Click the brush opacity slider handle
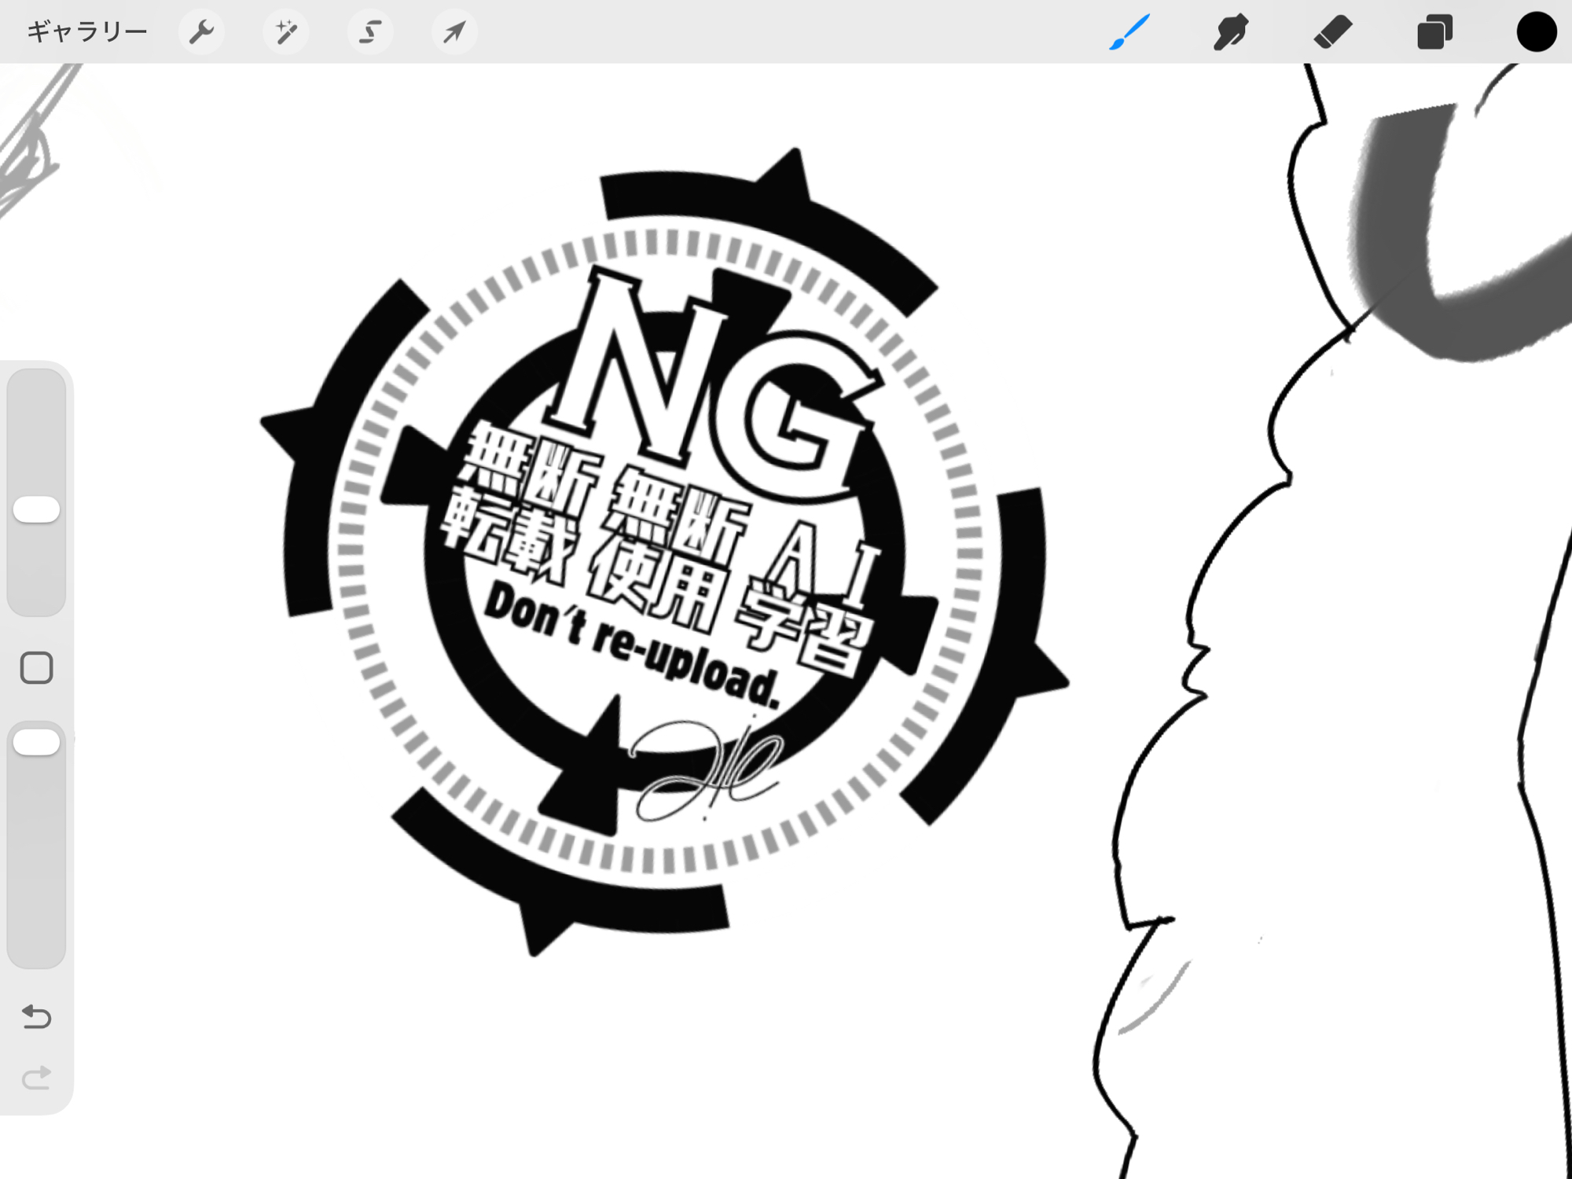 (x=36, y=742)
